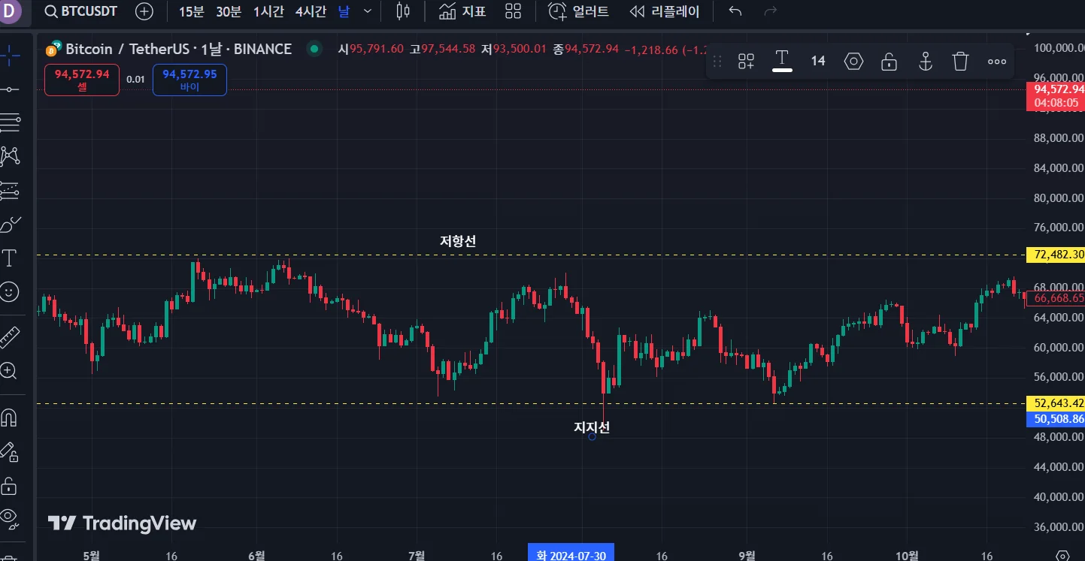Screen dimensions: 1085x561
Task: Expand the more options ellipsis menu
Action: 997,62
